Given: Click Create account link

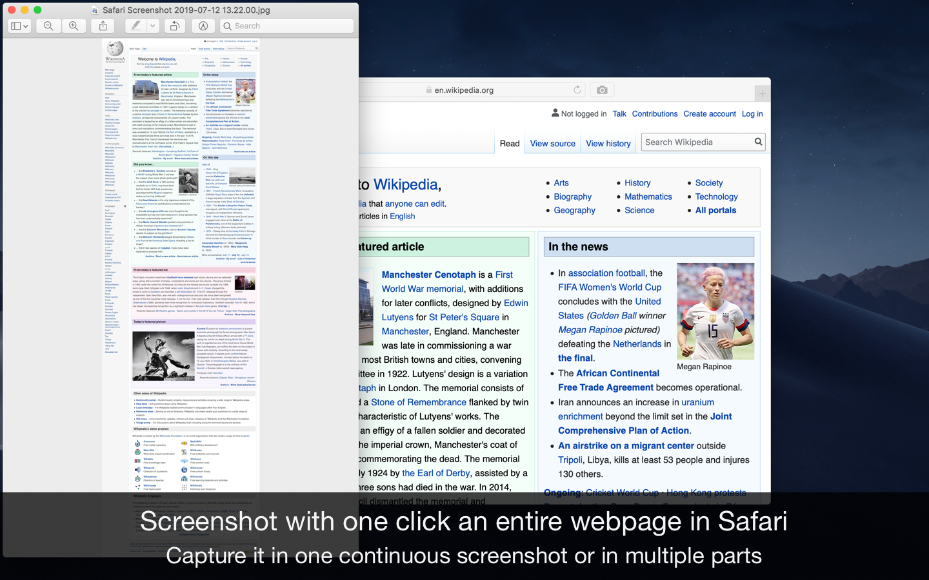Looking at the screenshot, I should [710, 114].
